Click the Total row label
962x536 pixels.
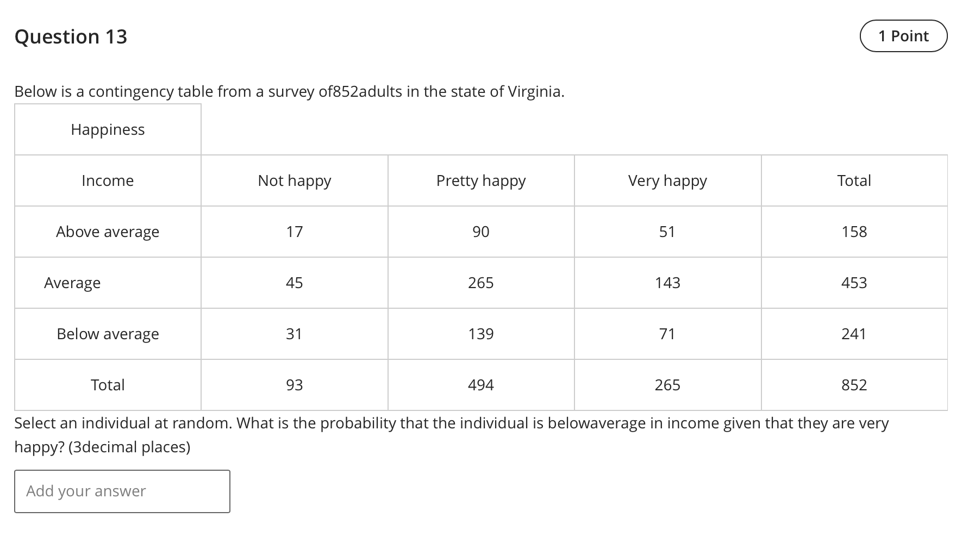tap(107, 385)
